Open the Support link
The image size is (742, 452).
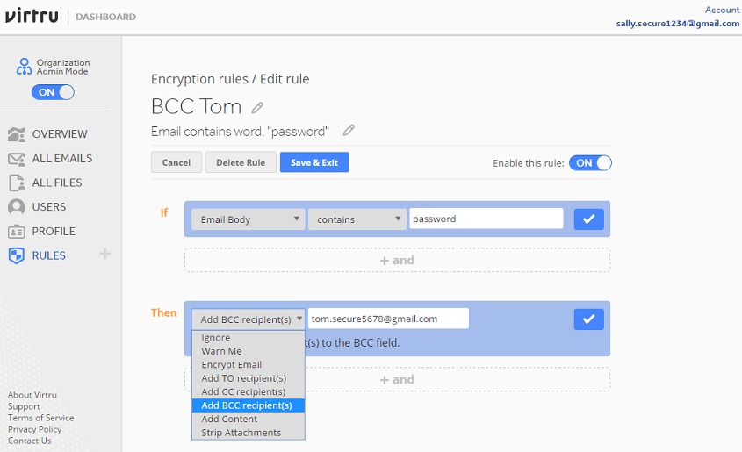[24, 406]
